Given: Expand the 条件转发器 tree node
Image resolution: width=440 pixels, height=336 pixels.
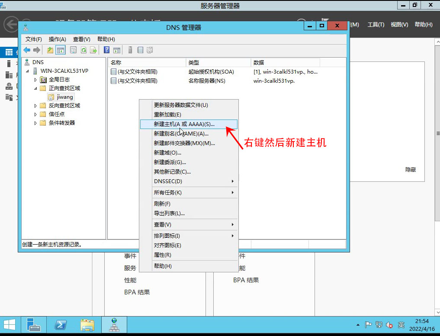Looking at the screenshot, I should pos(35,123).
